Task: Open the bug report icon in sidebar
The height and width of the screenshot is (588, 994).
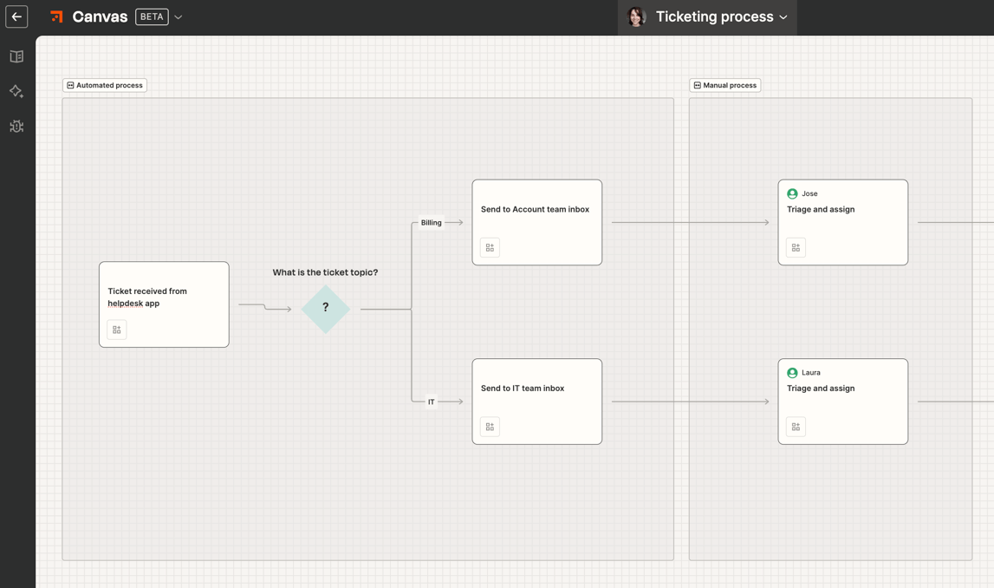Action: (x=16, y=126)
